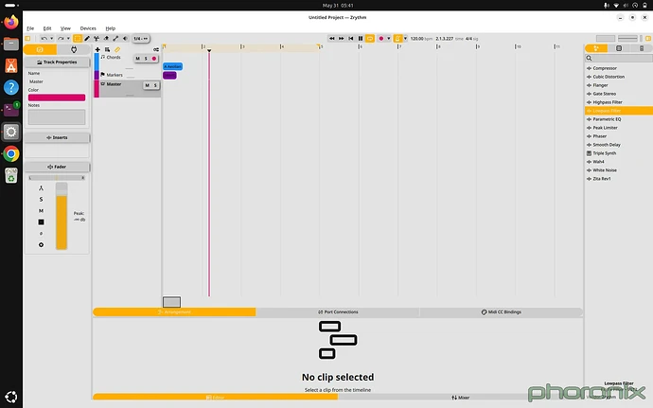Click the inspector tab to the left of the plug icon

coord(40,49)
